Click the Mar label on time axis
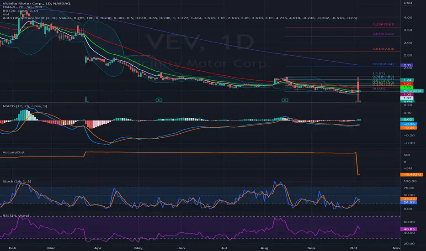426x251 pixels. coord(51,248)
